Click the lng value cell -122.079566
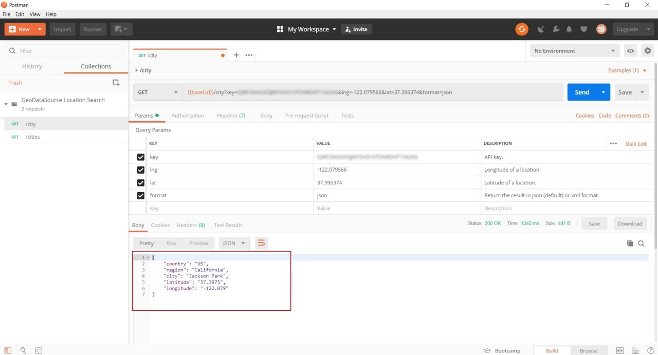Viewport: 658px width, 355px height. [x=397, y=170]
